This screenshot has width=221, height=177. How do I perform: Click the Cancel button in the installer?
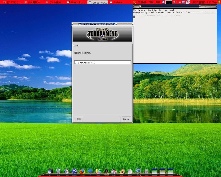tap(78, 119)
